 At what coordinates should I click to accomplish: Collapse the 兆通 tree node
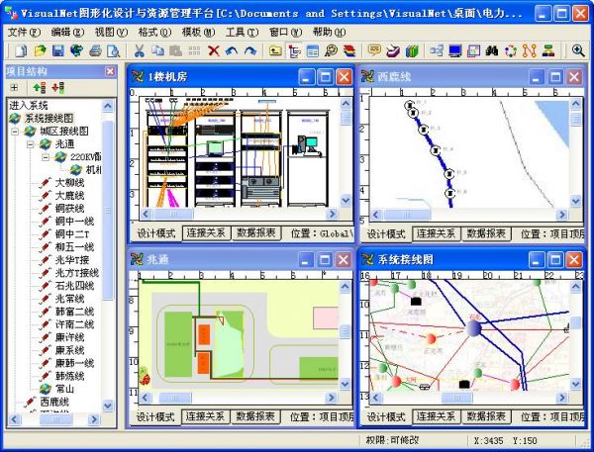pos(31,144)
